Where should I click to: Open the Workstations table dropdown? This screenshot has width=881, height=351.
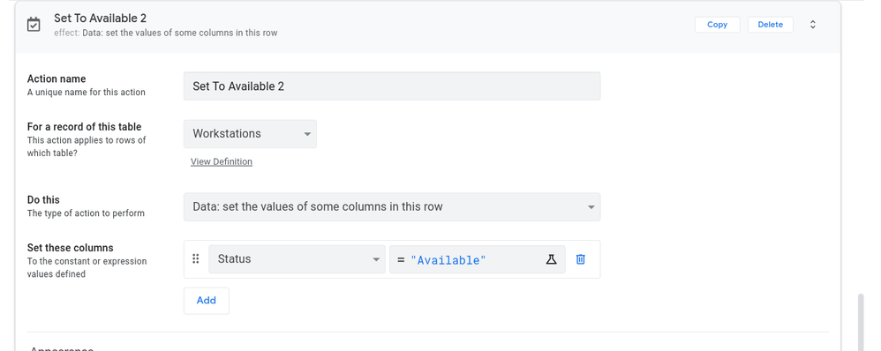[250, 134]
